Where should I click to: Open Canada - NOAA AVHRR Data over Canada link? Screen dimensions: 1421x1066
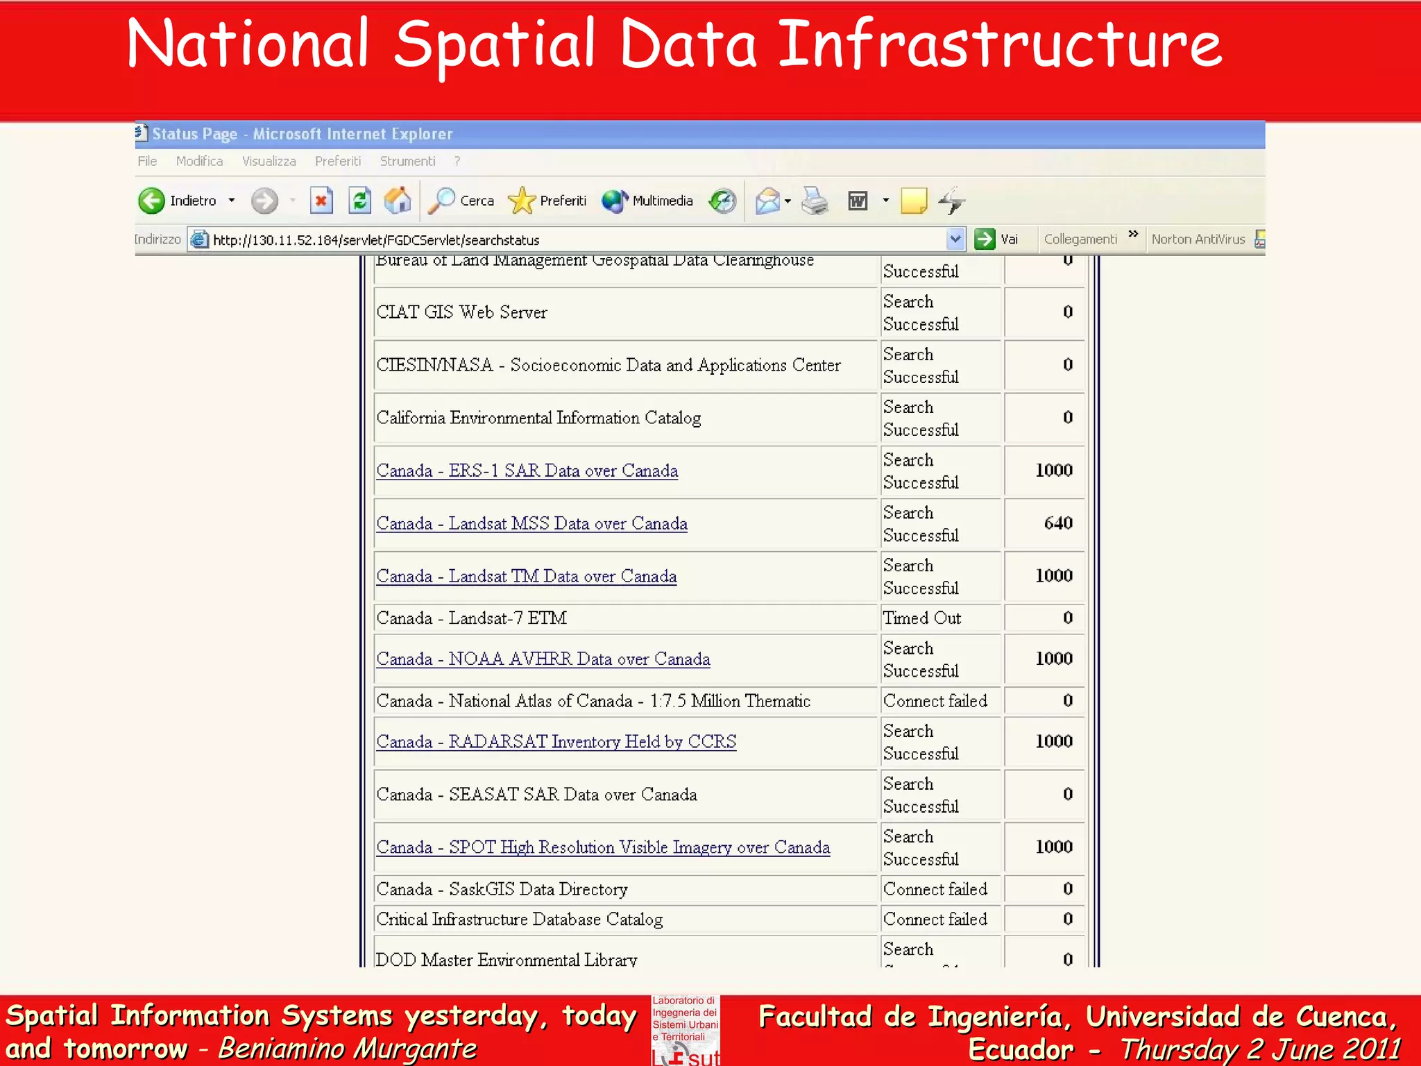pyautogui.click(x=543, y=659)
